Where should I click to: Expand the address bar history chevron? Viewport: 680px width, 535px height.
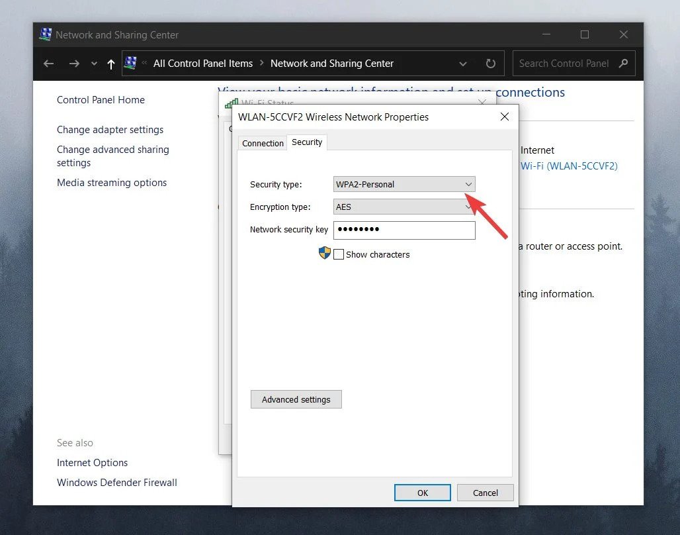(463, 64)
